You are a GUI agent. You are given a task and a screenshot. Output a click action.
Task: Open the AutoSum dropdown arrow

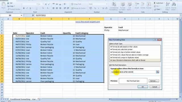[164, 3]
